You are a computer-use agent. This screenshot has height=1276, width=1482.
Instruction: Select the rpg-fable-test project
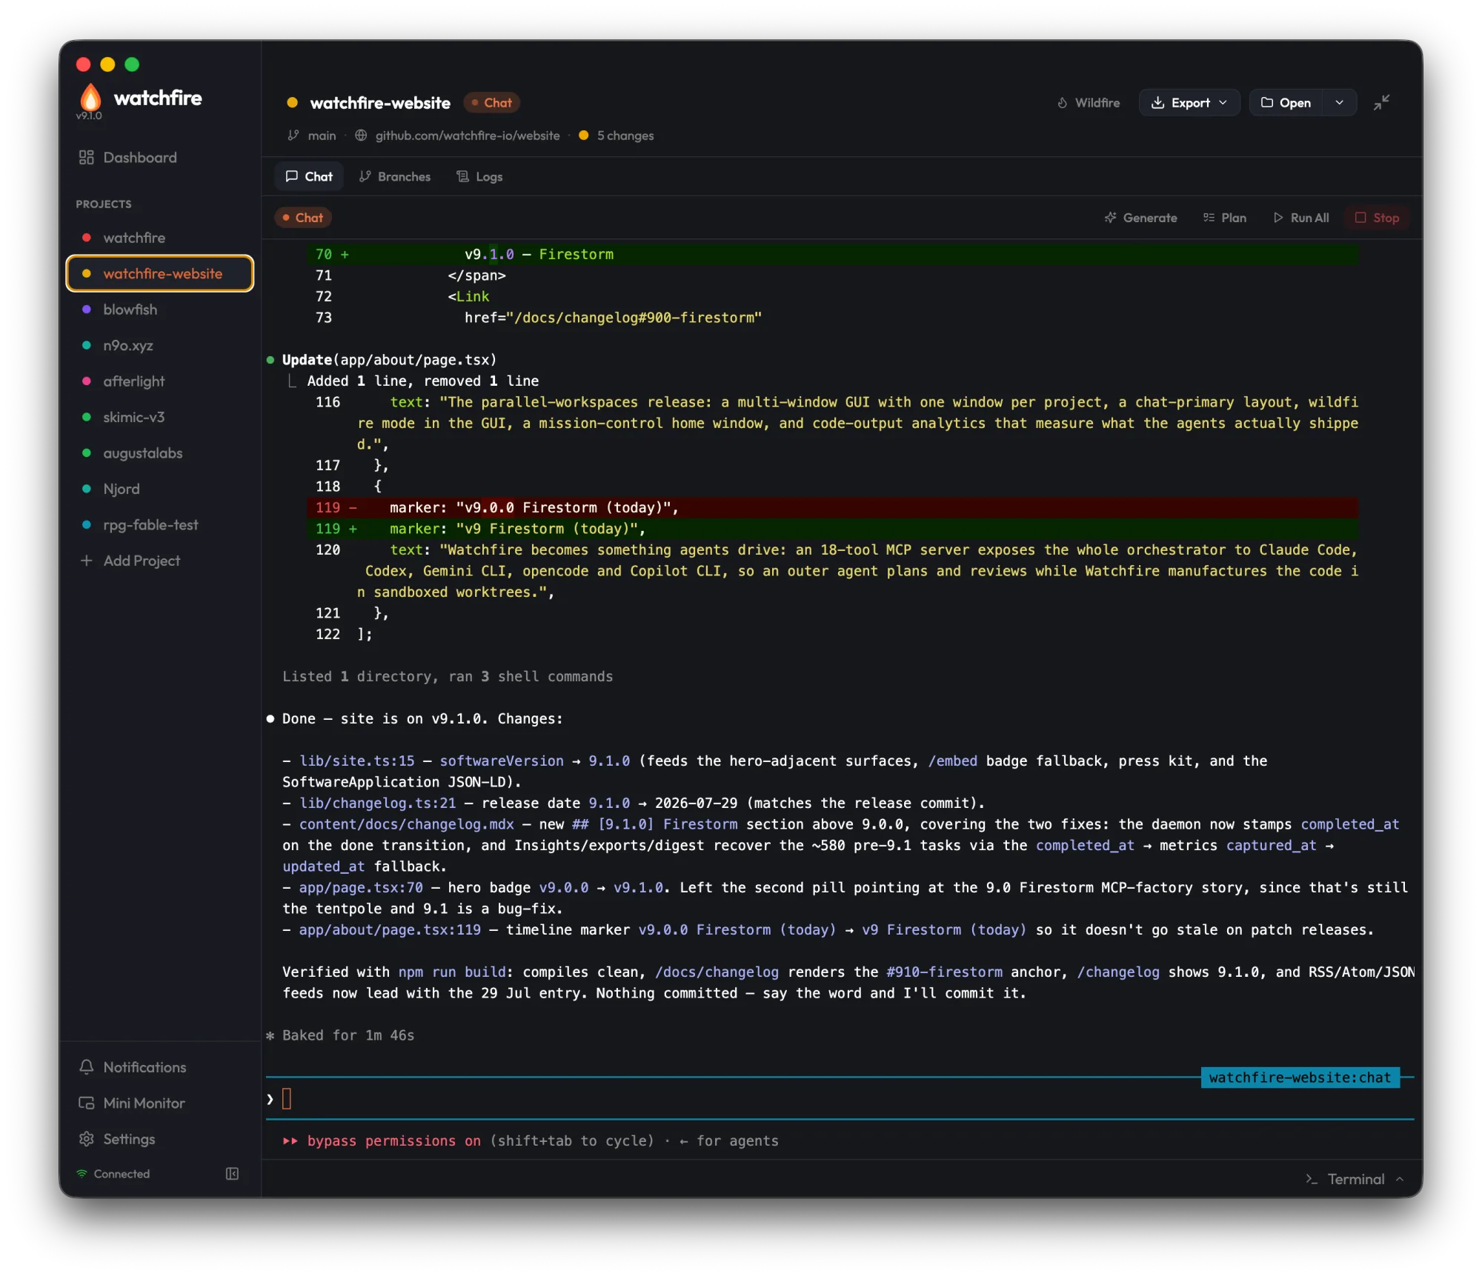[160, 525]
